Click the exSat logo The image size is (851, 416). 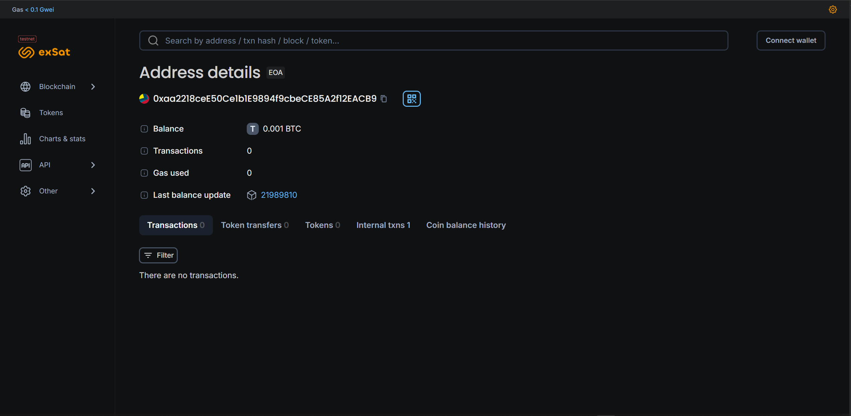pos(45,52)
